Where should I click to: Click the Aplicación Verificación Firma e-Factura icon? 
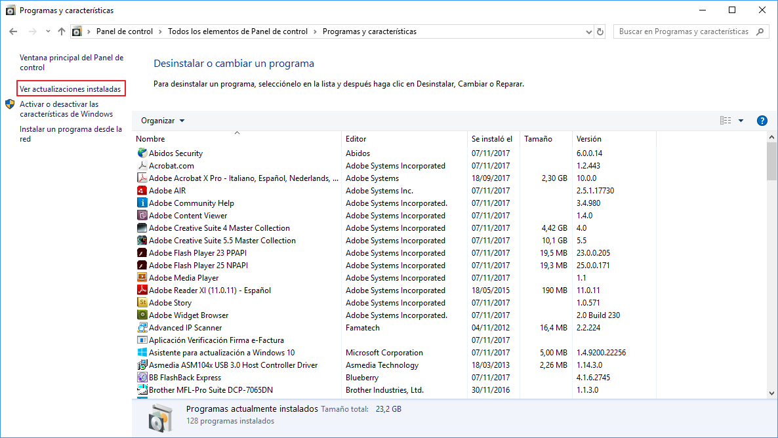point(142,340)
